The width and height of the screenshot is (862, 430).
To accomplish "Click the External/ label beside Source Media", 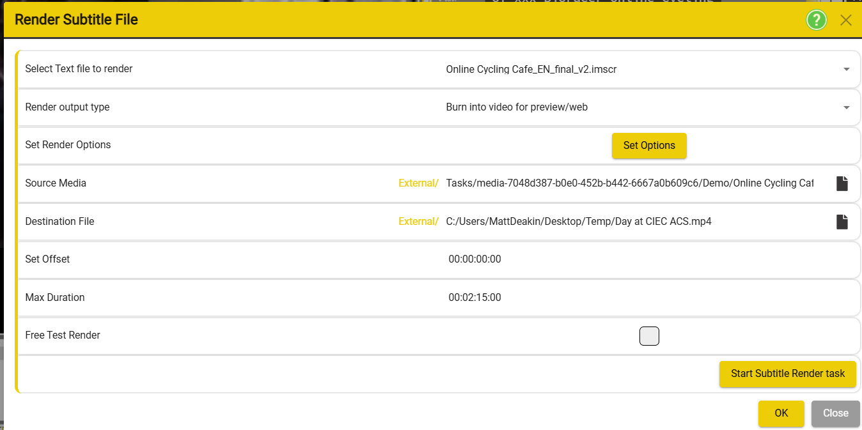I will pyautogui.click(x=419, y=183).
